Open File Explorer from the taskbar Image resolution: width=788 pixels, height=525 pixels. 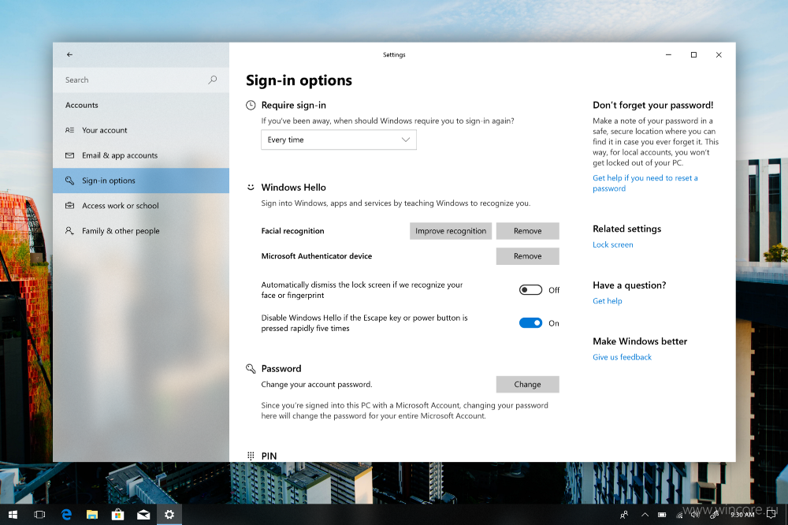(92, 515)
